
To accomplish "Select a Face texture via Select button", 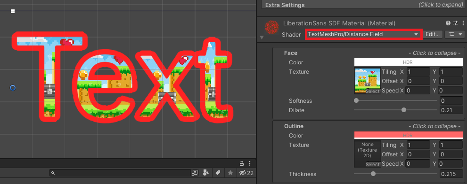I will point(373,92).
